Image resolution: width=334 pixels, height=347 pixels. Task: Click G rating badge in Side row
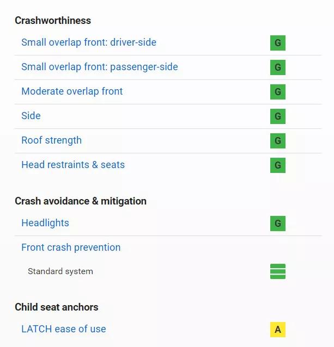(277, 116)
